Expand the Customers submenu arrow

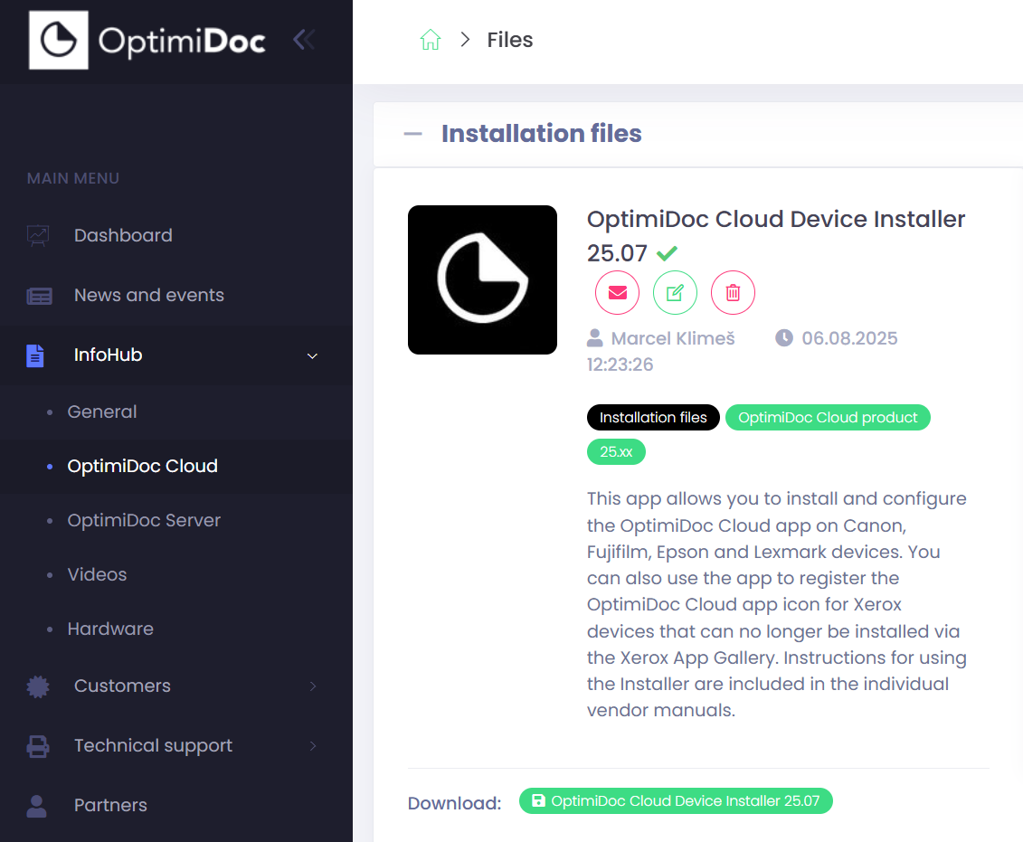(313, 686)
